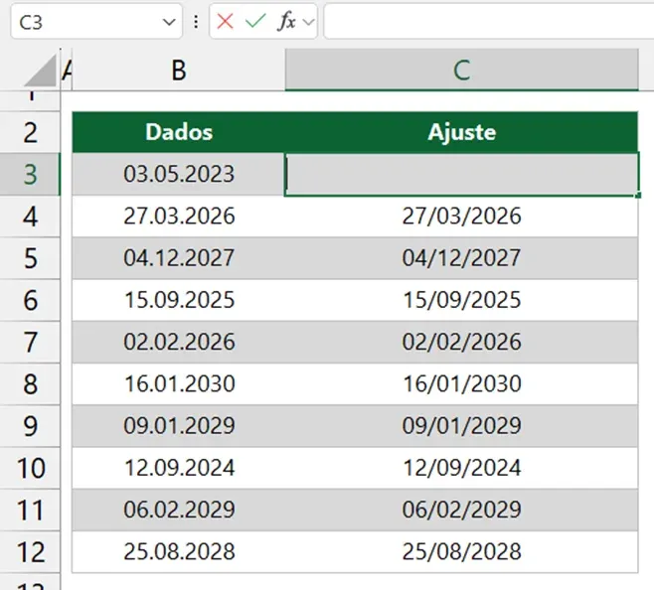Viewport: 654px width, 590px height.
Task: Select row 6 header
Action: coord(30,300)
